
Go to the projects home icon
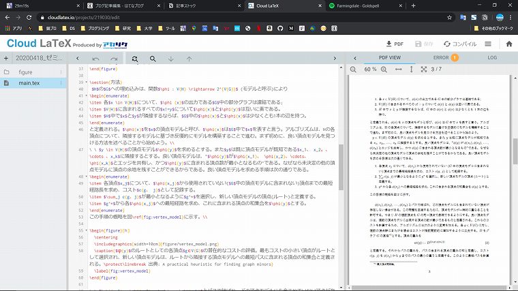[x=509, y=44]
